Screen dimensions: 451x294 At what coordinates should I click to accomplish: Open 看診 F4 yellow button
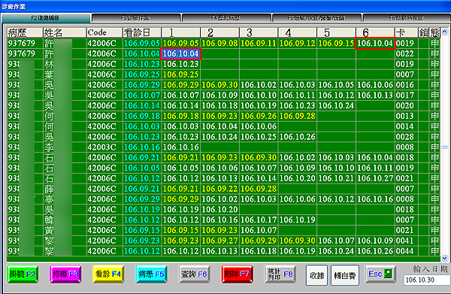pos(108,274)
